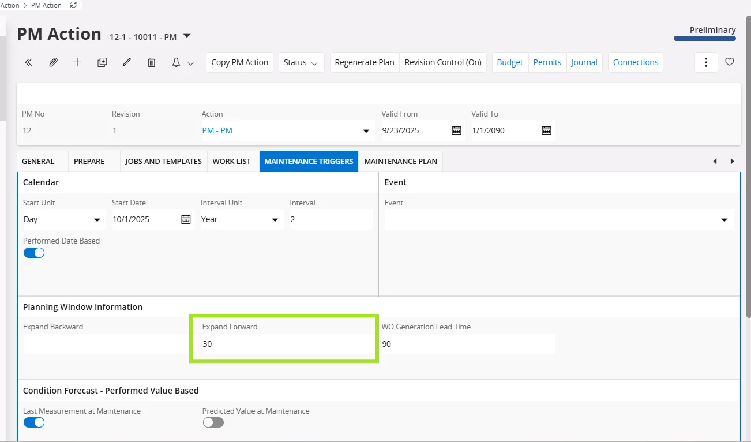Click the Valid To date 1/1/2090
The height and width of the screenshot is (442, 751).
[505, 130]
